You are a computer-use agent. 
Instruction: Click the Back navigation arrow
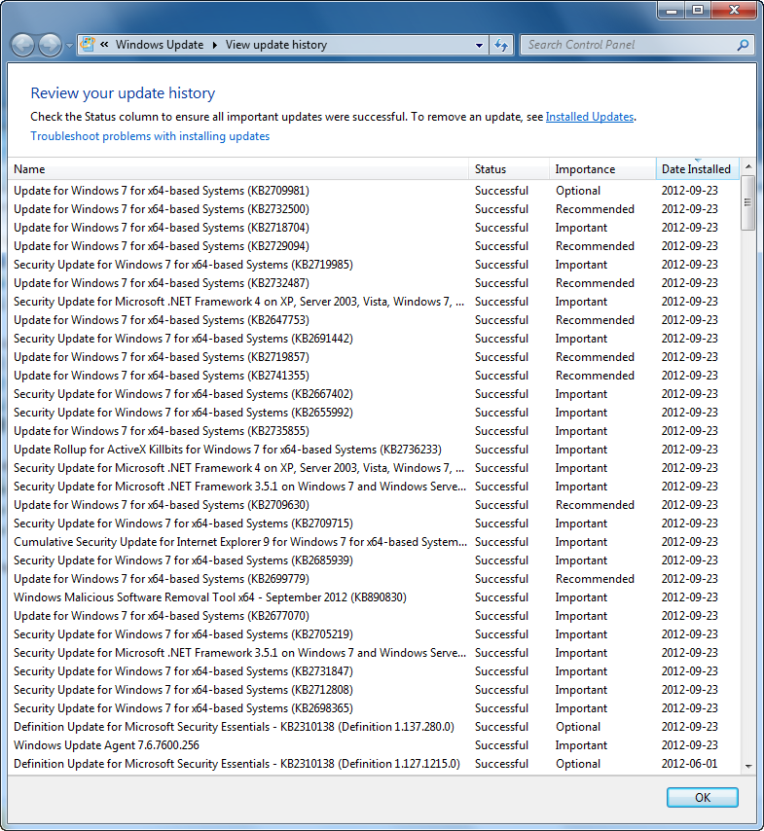[22, 45]
